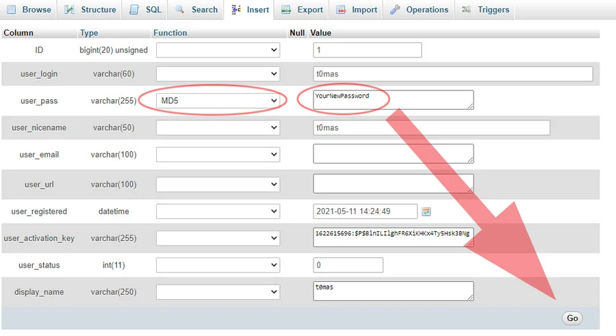Click the Operations wrench icon

point(395,10)
